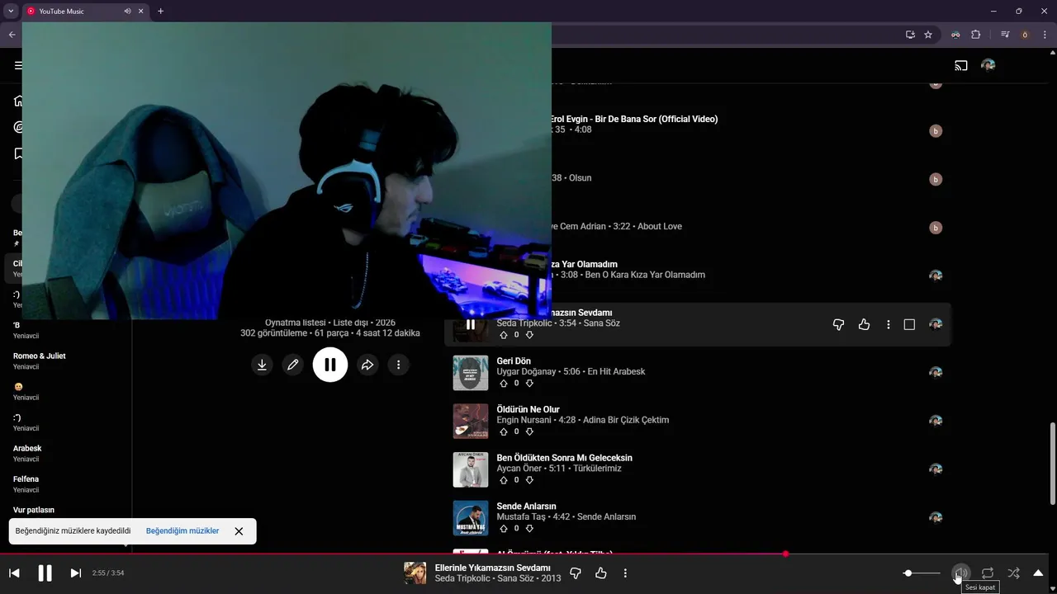Downvote Öldürün Ne Olur track
This screenshot has width=1057, height=594.
[x=529, y=431]
